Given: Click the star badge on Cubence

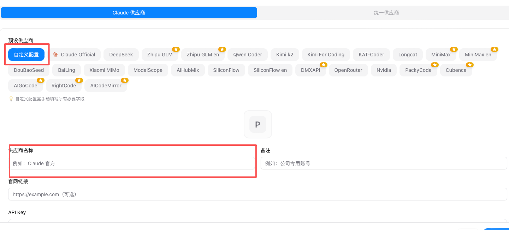Looking at the screenshot, I should 470,65.
